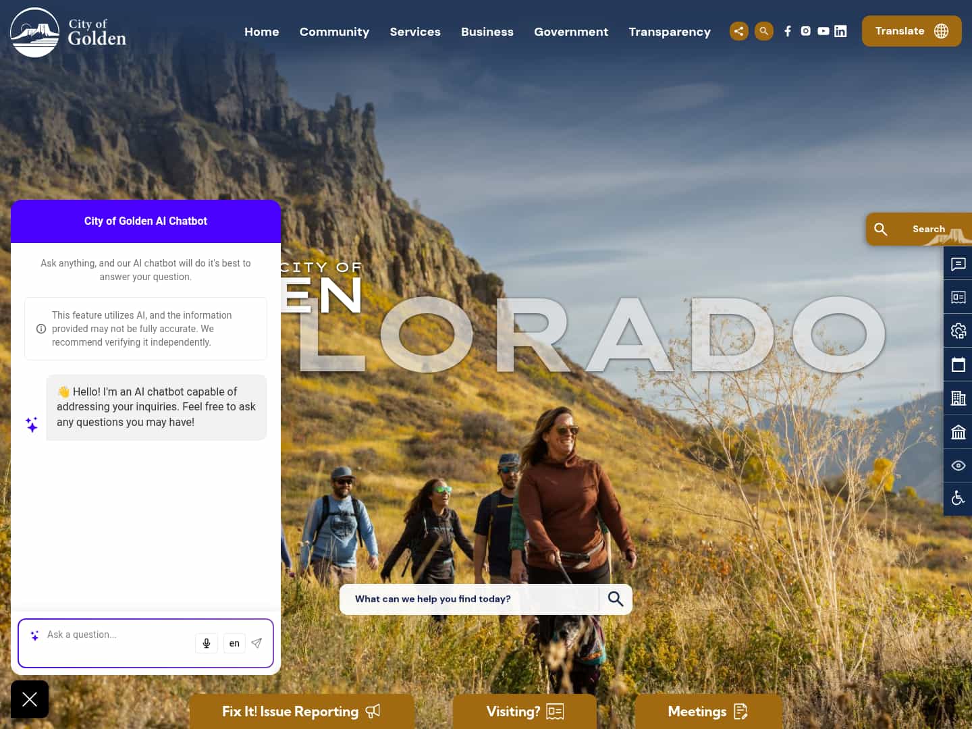Expand the Government navigation menu

571,31
